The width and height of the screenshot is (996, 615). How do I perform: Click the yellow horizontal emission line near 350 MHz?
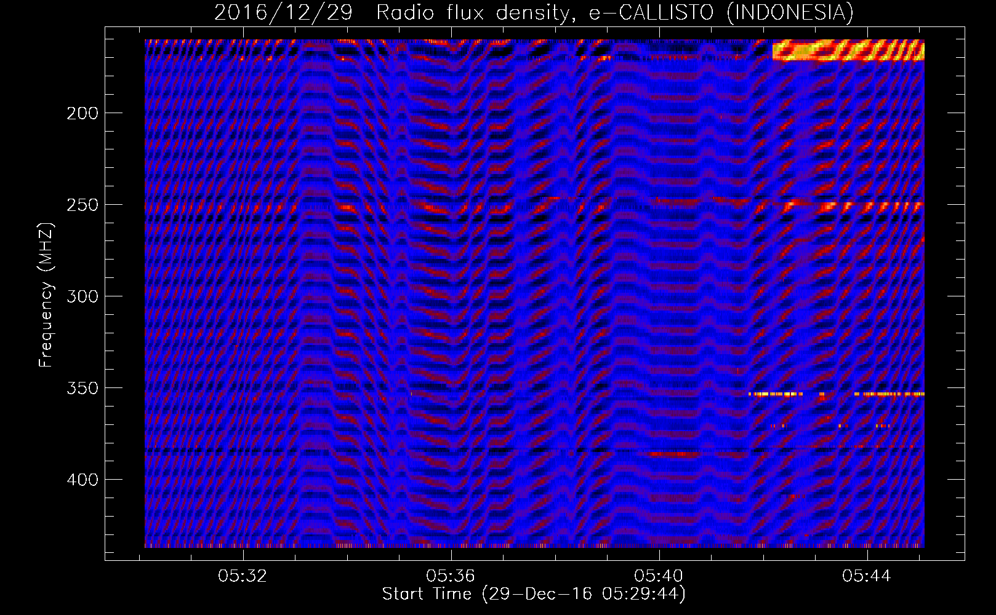tap(837, 394)
